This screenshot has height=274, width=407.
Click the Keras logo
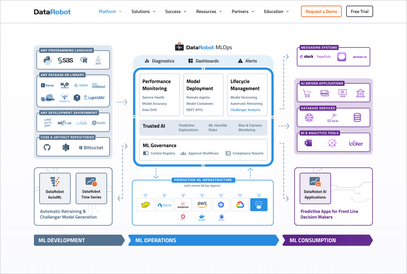pos(47,85)
